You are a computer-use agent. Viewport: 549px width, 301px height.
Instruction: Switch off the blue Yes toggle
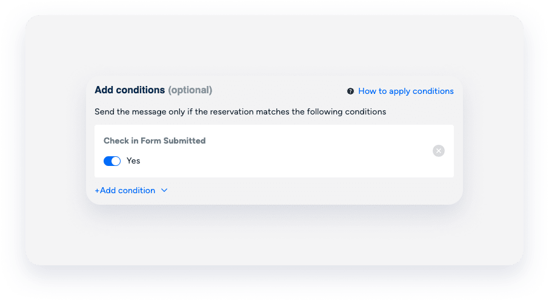tap(112, 160)
